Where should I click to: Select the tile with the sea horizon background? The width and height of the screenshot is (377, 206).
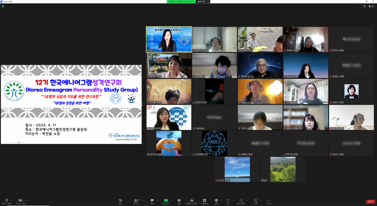[x=260, y=117]
